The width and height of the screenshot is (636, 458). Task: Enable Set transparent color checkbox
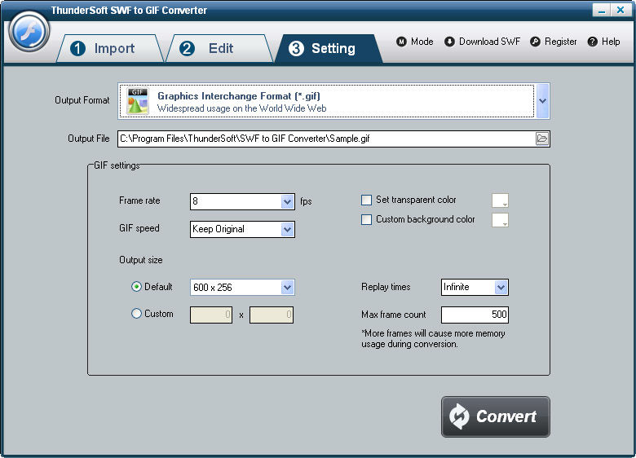tap(367, 200)
